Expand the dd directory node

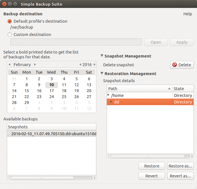(111, 101)
